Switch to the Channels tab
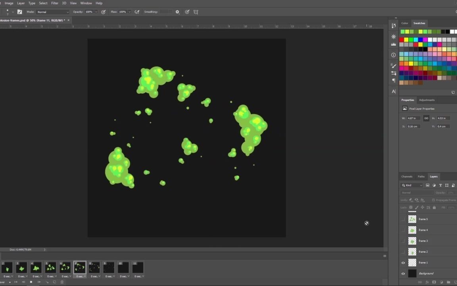 tap(407, 176)
